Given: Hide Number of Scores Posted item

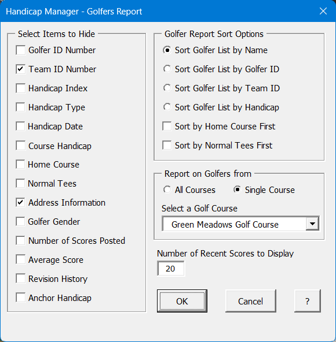Looking at the screenshot, I should 20,241.
